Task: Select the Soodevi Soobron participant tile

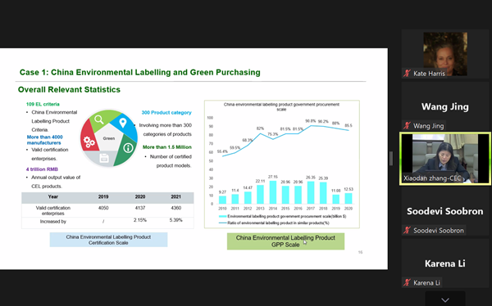Action: point(445,211)
